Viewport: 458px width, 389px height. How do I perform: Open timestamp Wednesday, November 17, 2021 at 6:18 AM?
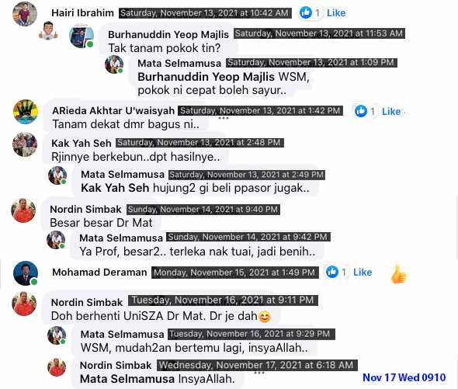(x=257, y=365)
